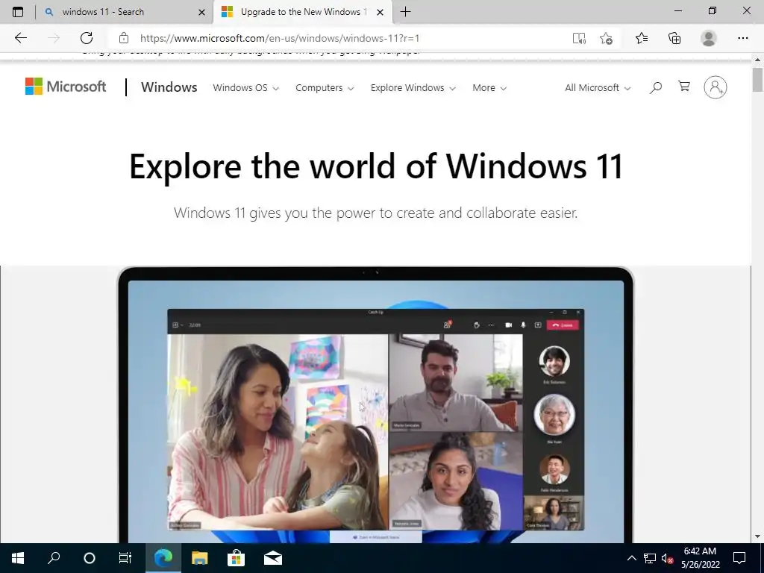Sign in with the account icon
The image size is (764, 573).
pos(716,87)
